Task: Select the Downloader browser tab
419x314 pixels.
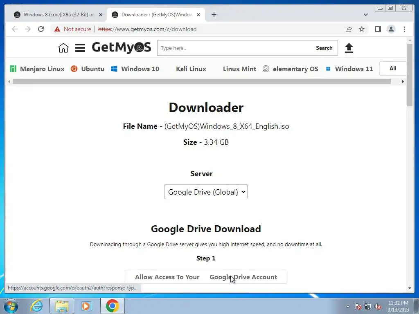Action: point(156,15)
